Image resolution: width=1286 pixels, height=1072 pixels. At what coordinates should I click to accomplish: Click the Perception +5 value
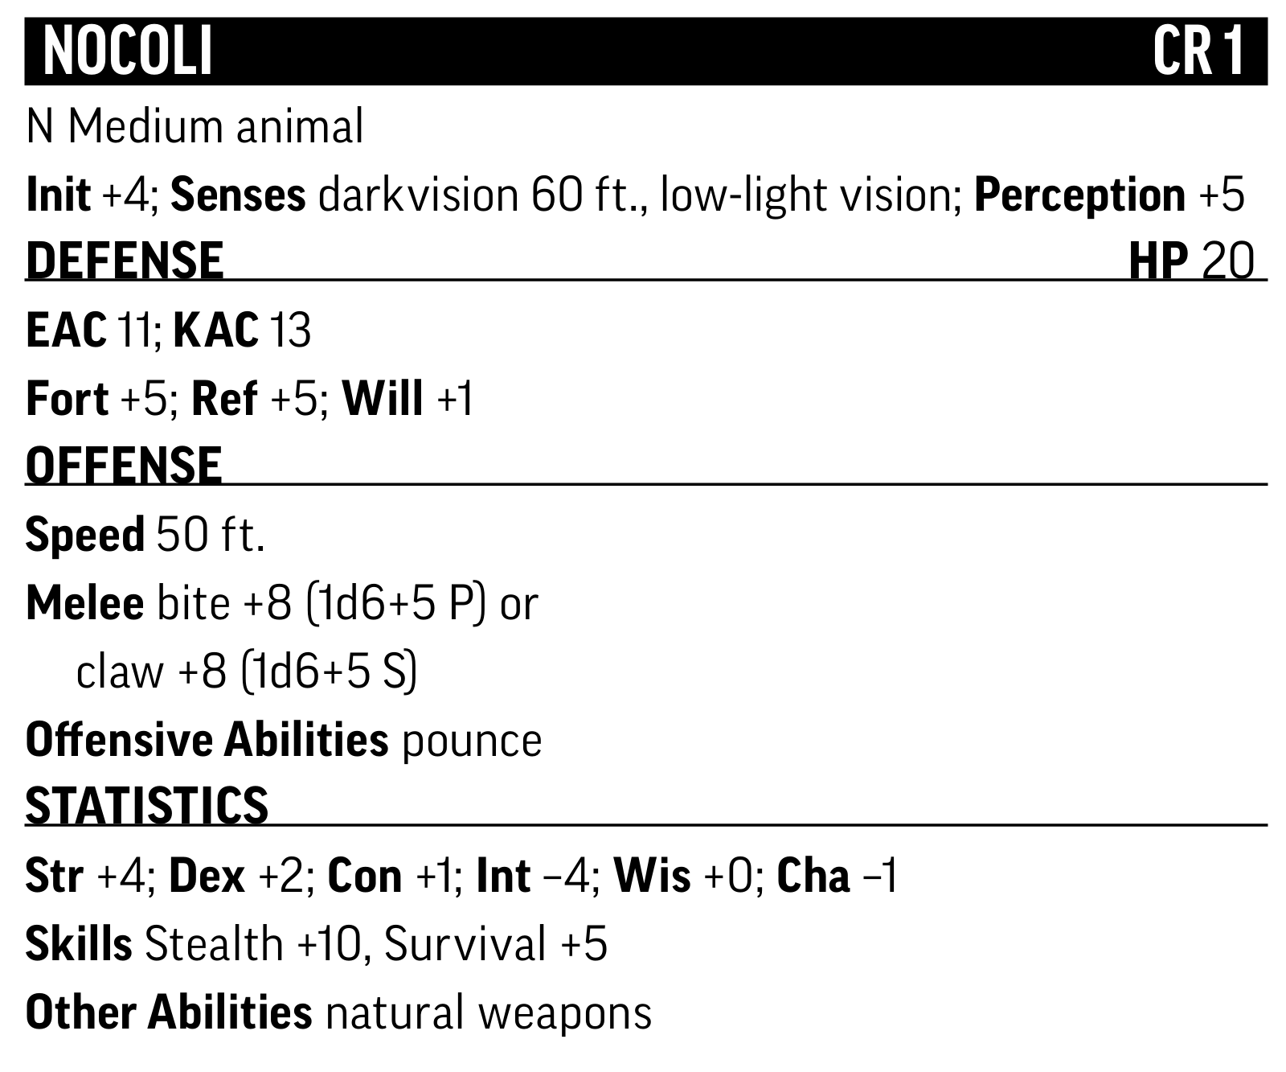pyautogui.click(x=1109, y=195)
